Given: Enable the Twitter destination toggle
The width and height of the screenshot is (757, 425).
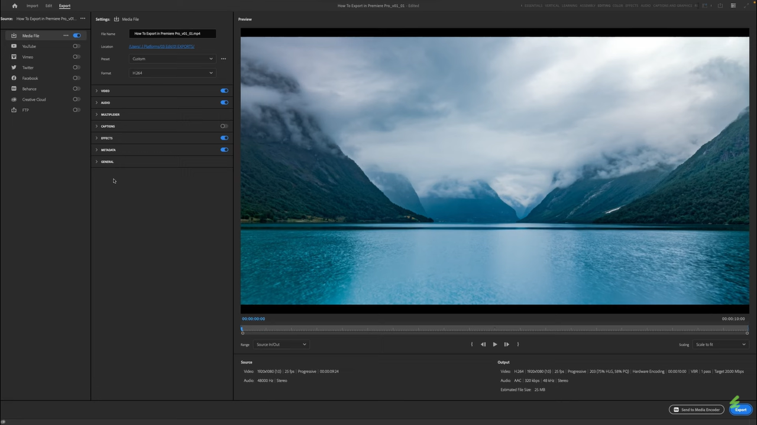Looking at the screenshot, I should 77,67.
